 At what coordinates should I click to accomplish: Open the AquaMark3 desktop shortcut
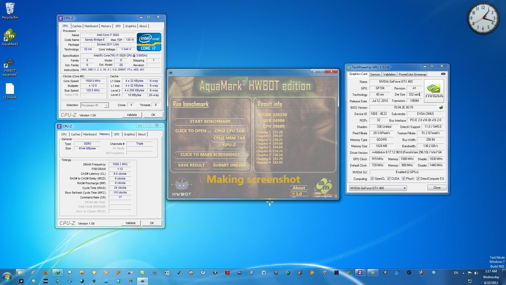pos(10,37)
